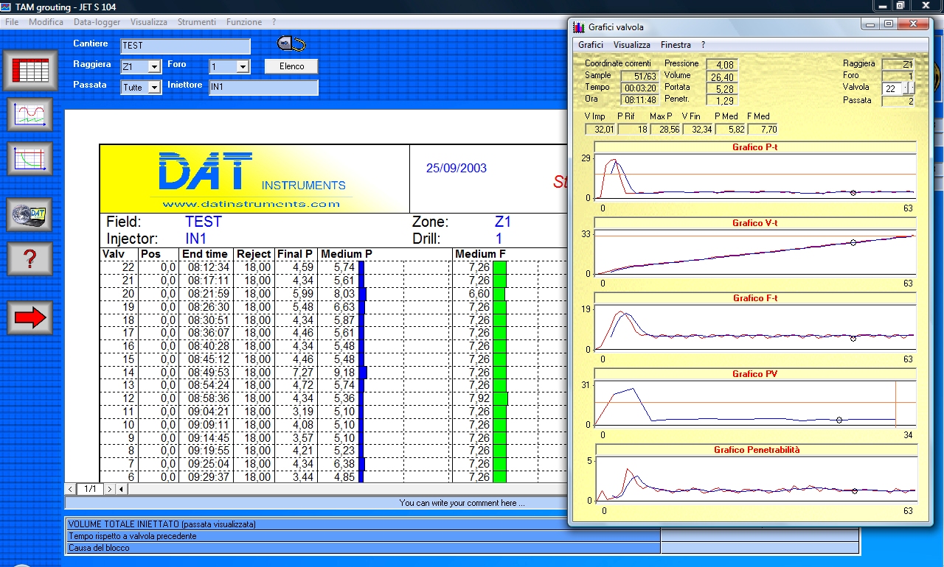This screenshot has height=567, width=944.
Task: Click the TAM grouting title bar icon
Action: 7,7
